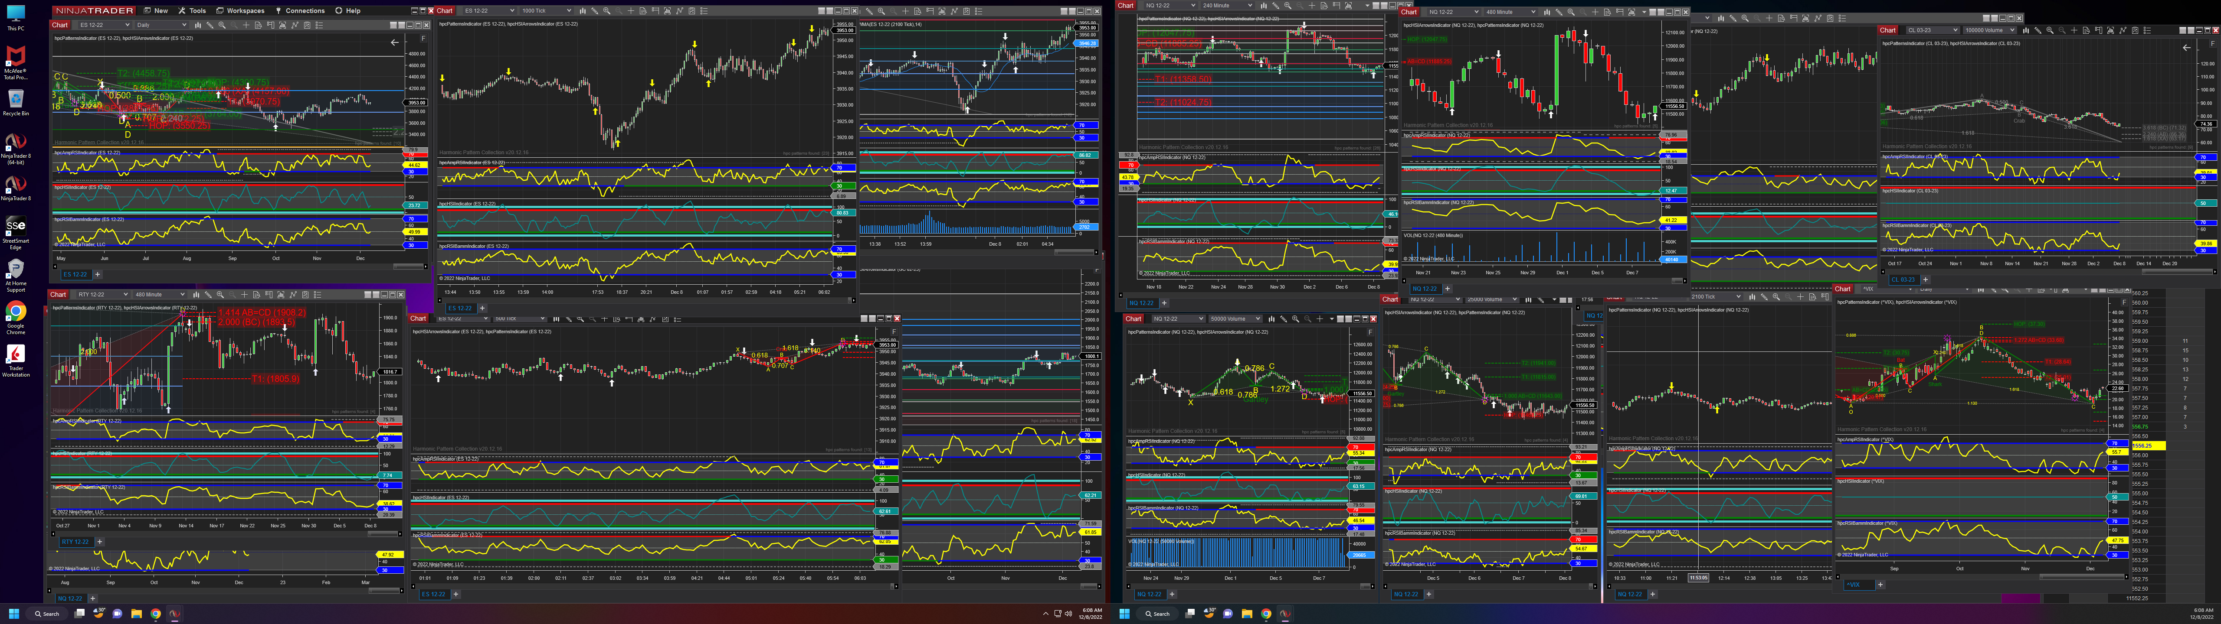Click Zoom In on ES Daily chart toolbar
Screen dimensions: 2221x624
pos(222,25)
